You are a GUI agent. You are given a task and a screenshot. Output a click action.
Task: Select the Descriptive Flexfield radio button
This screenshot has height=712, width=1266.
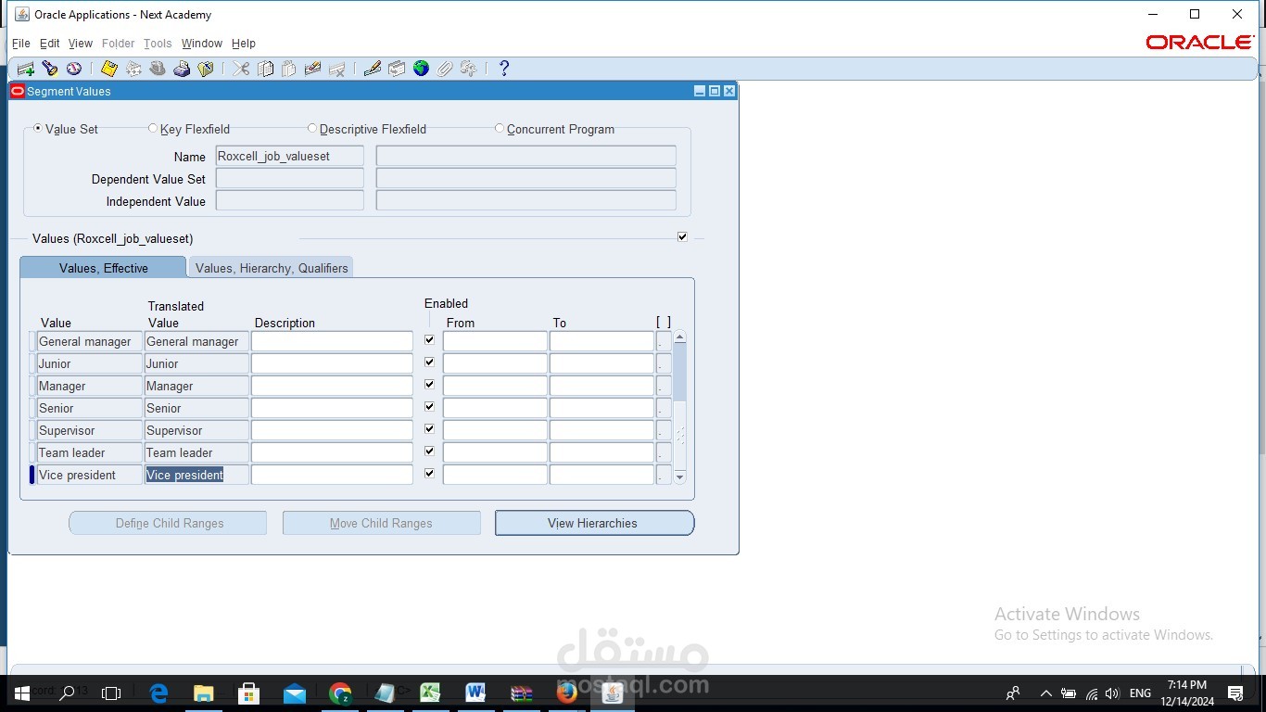312,129
